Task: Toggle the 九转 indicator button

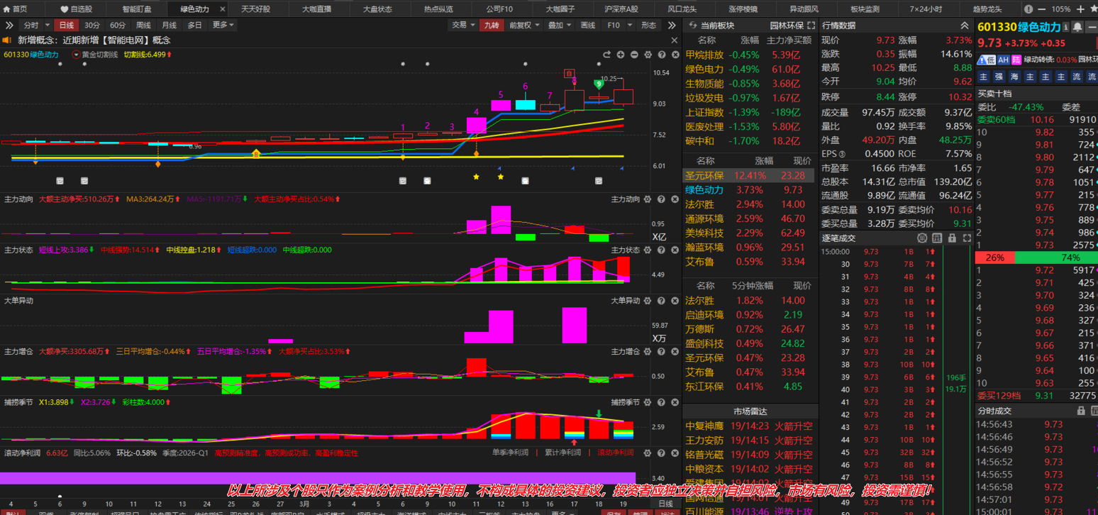Action: click(491, 25)
